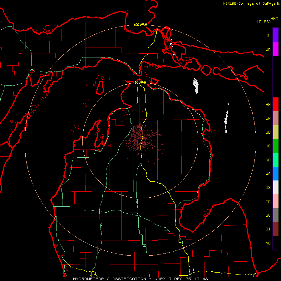This screenshot has height=281, width=281.
Task: Click the GC gray legend swatch
Action: [x=276, y=215]
